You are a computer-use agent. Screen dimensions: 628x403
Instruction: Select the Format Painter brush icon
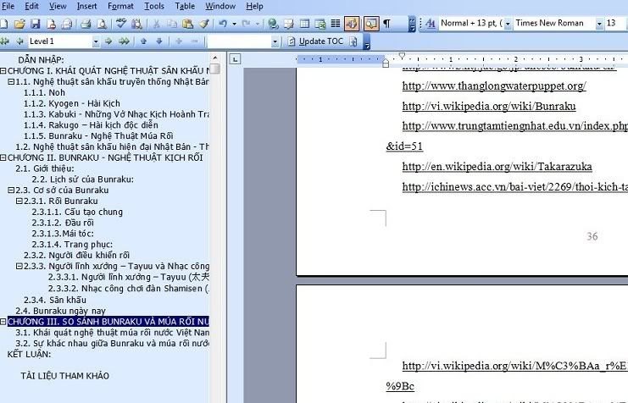[x=203, y=24]
